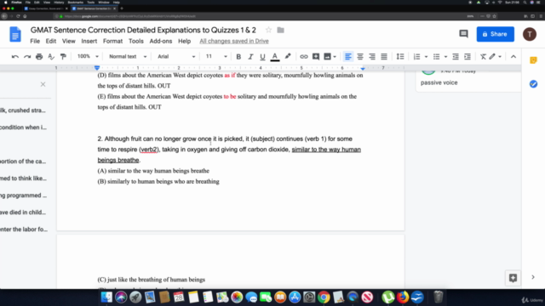Open the line spacing options

[x=400, y=57]
